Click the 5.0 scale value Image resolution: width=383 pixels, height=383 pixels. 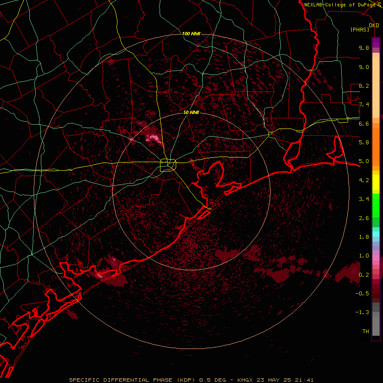point(364,161)
